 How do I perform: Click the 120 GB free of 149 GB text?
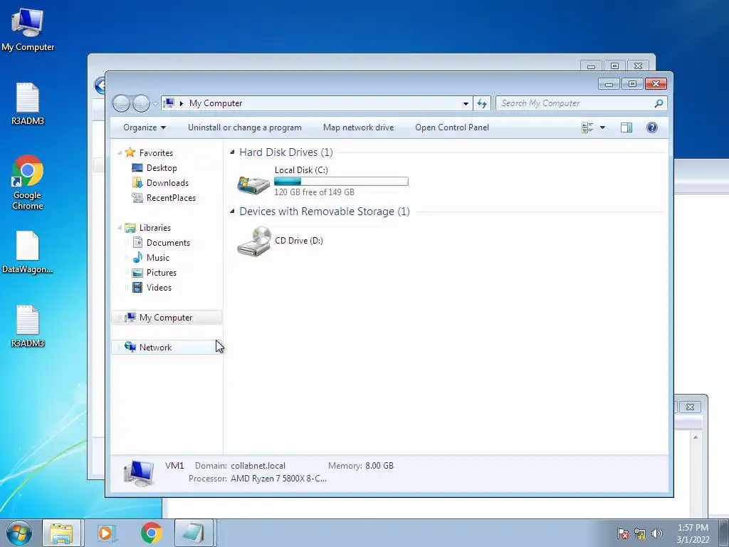[x=314, y=192]
